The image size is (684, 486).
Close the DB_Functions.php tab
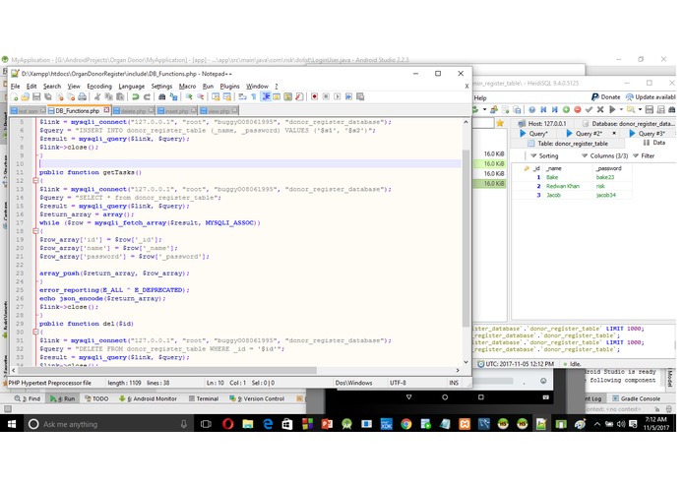106,110
